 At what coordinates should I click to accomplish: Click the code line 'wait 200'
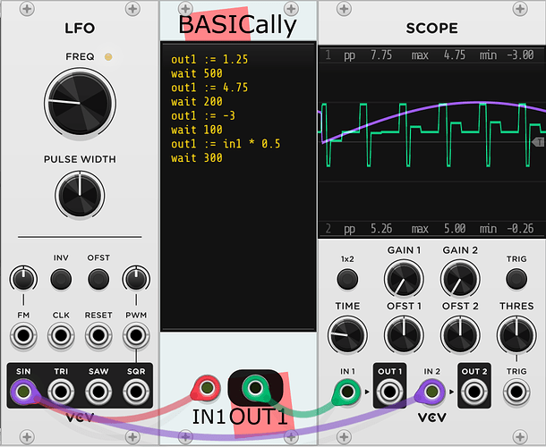196,102
